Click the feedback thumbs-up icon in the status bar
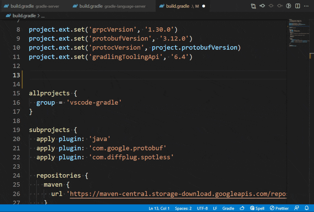This screenshot has height=212, width=314. point(242,208)
